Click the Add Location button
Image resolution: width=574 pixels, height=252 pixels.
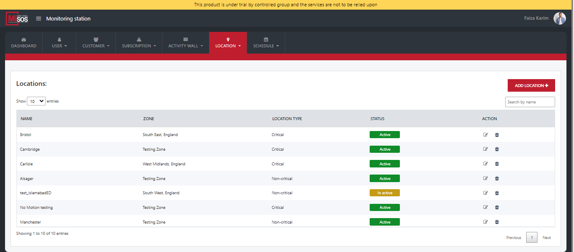pyautogui.click(x=531, y=85)
